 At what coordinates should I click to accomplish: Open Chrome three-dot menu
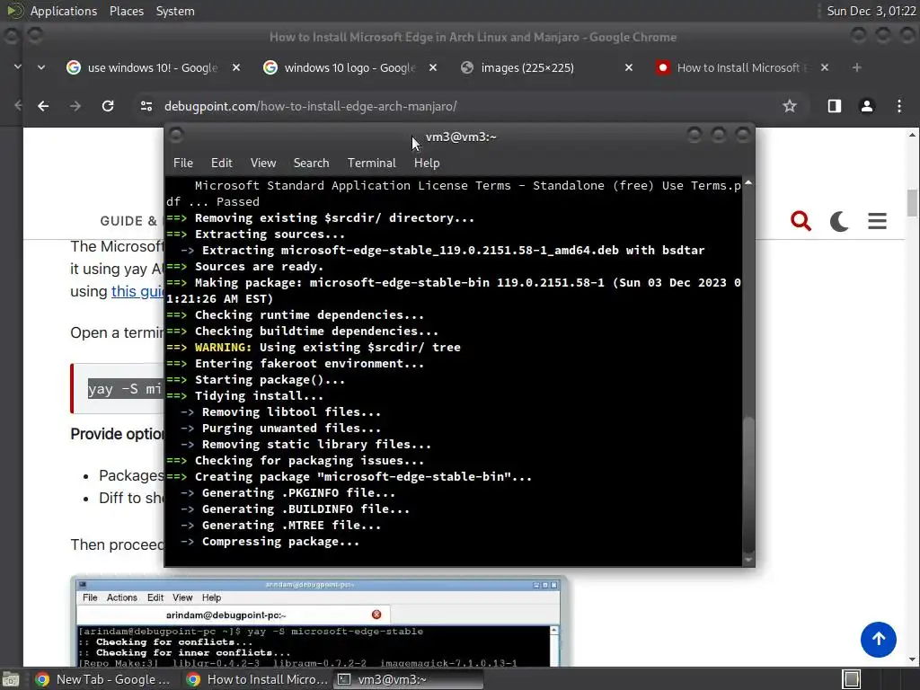click(898, 106)
